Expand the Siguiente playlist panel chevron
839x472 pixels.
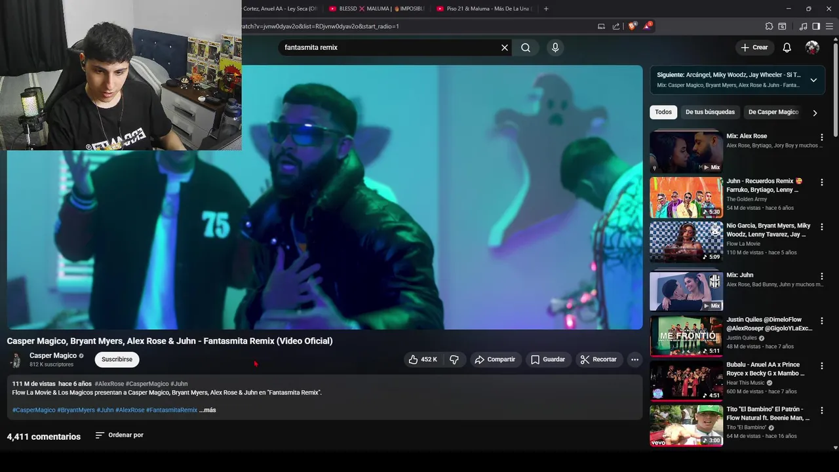[813, 80]
